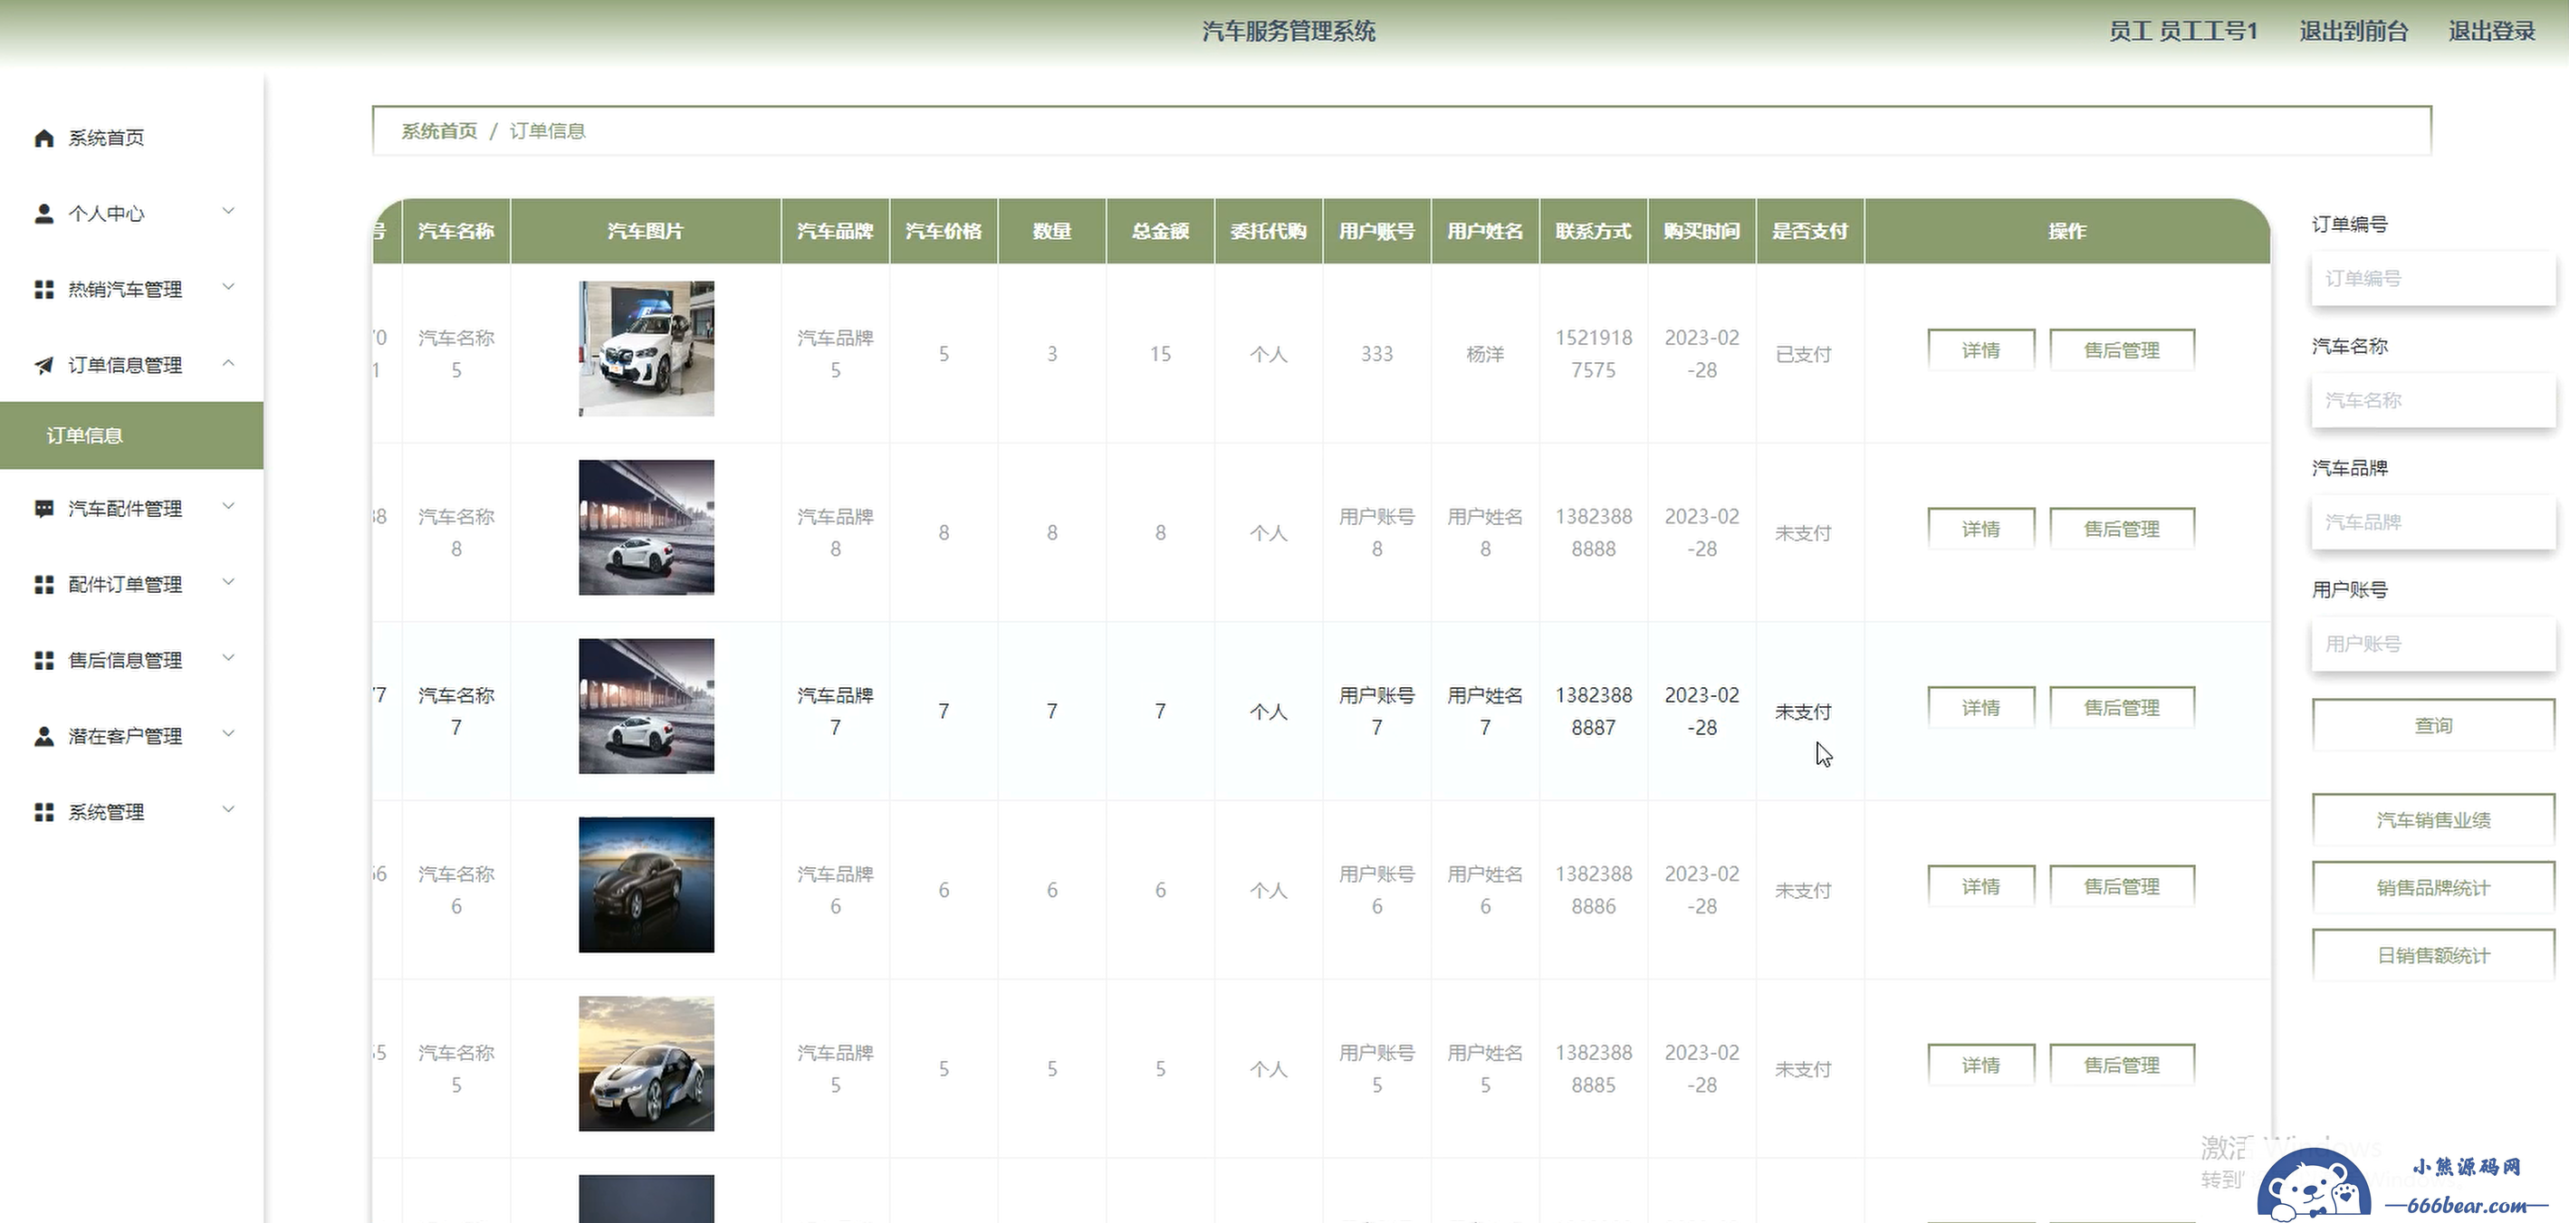Click the grid icon beside 系统管理
Viewport: 2569px width, 1223px height.
[43, 811]
